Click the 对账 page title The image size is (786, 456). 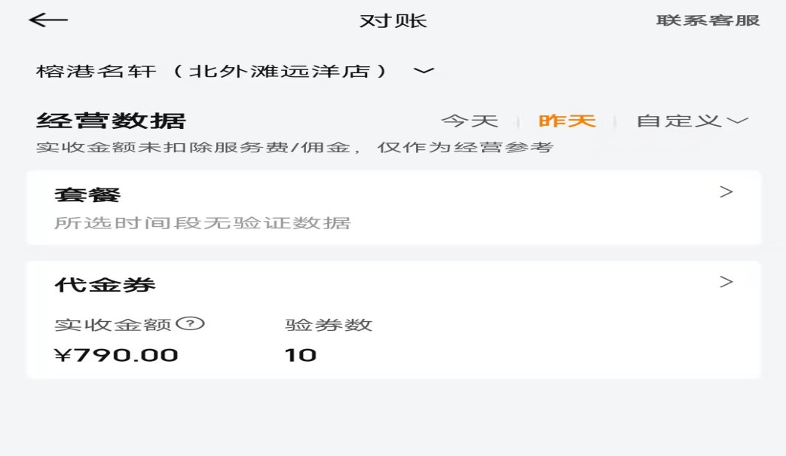(x=393, y=20)
